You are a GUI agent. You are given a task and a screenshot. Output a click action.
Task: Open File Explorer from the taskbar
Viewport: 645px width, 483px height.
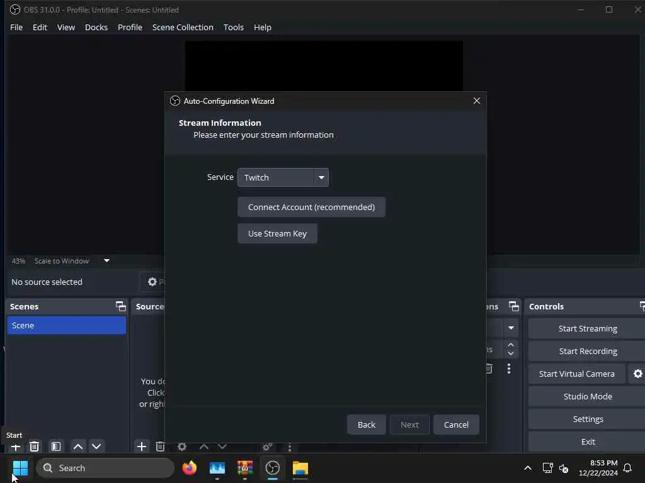point(300,468)
